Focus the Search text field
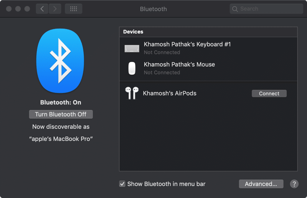 pyautogui.click(x=269, y=9)
